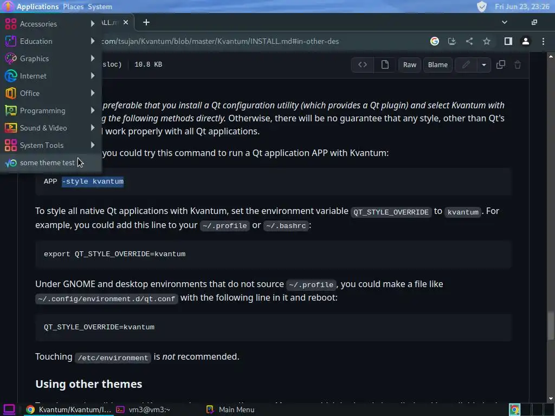Viewport: 555px width, 416px height.
Task: Expand the Office submenu arrow
Action: [x=93, y=93]
